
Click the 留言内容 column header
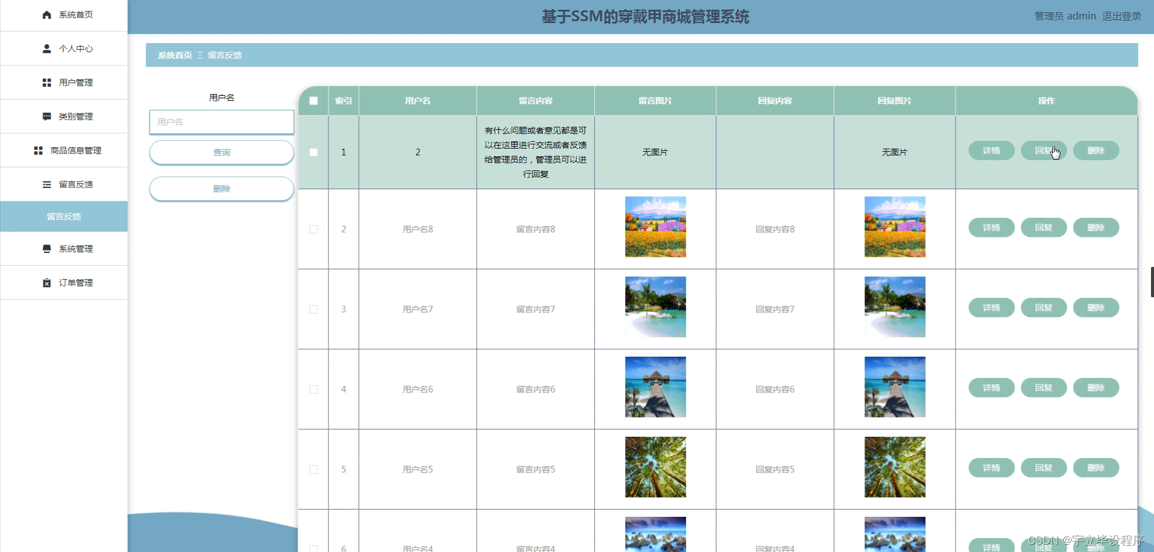pos(535,101)
